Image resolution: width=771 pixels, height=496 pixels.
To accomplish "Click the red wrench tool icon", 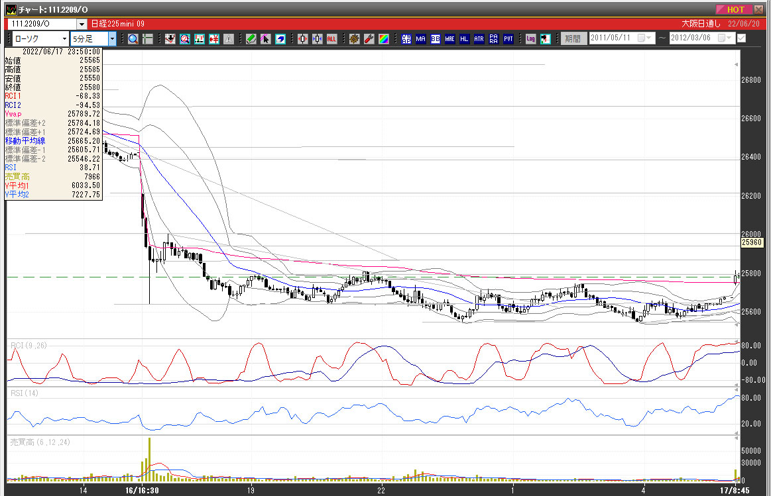I will 369,39.
